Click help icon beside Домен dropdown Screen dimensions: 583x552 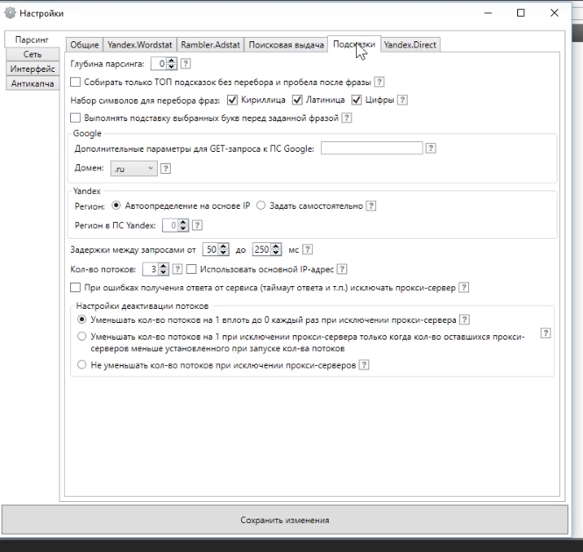(166, 168)
